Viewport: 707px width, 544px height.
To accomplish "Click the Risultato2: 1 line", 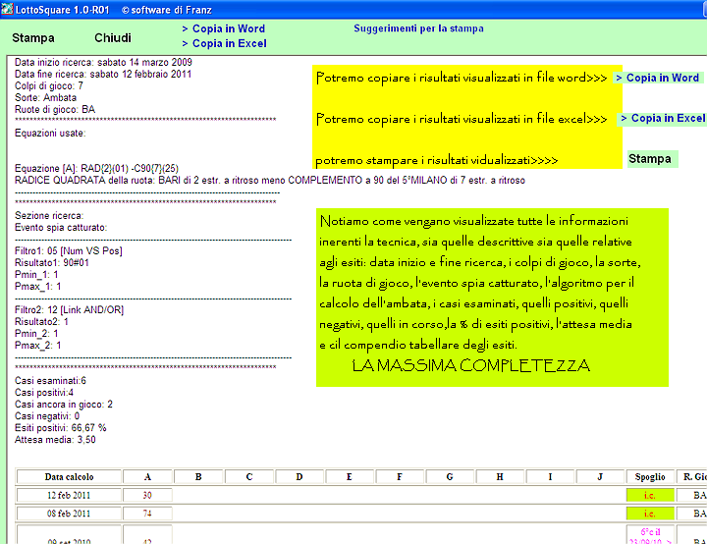I will 41,322.
